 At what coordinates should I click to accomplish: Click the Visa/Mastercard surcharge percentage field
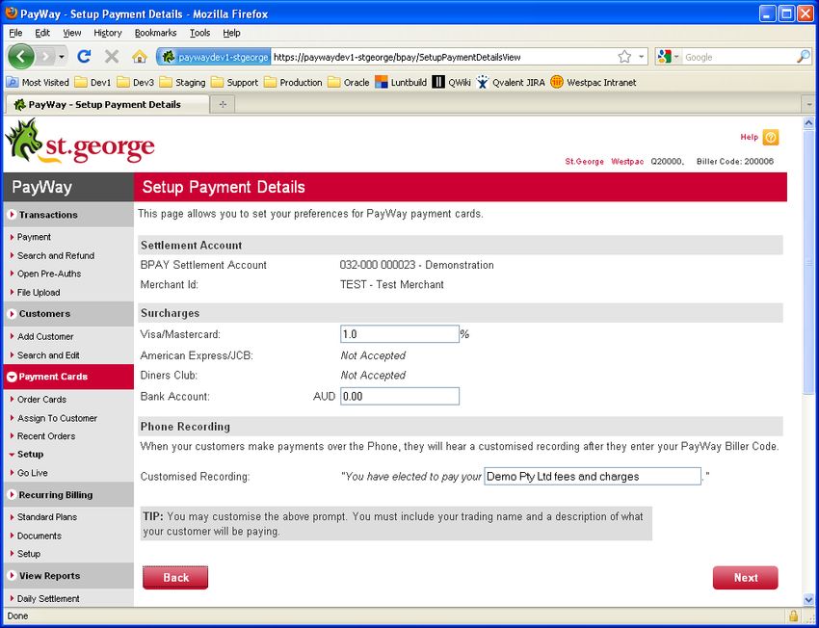click(400, 334)
